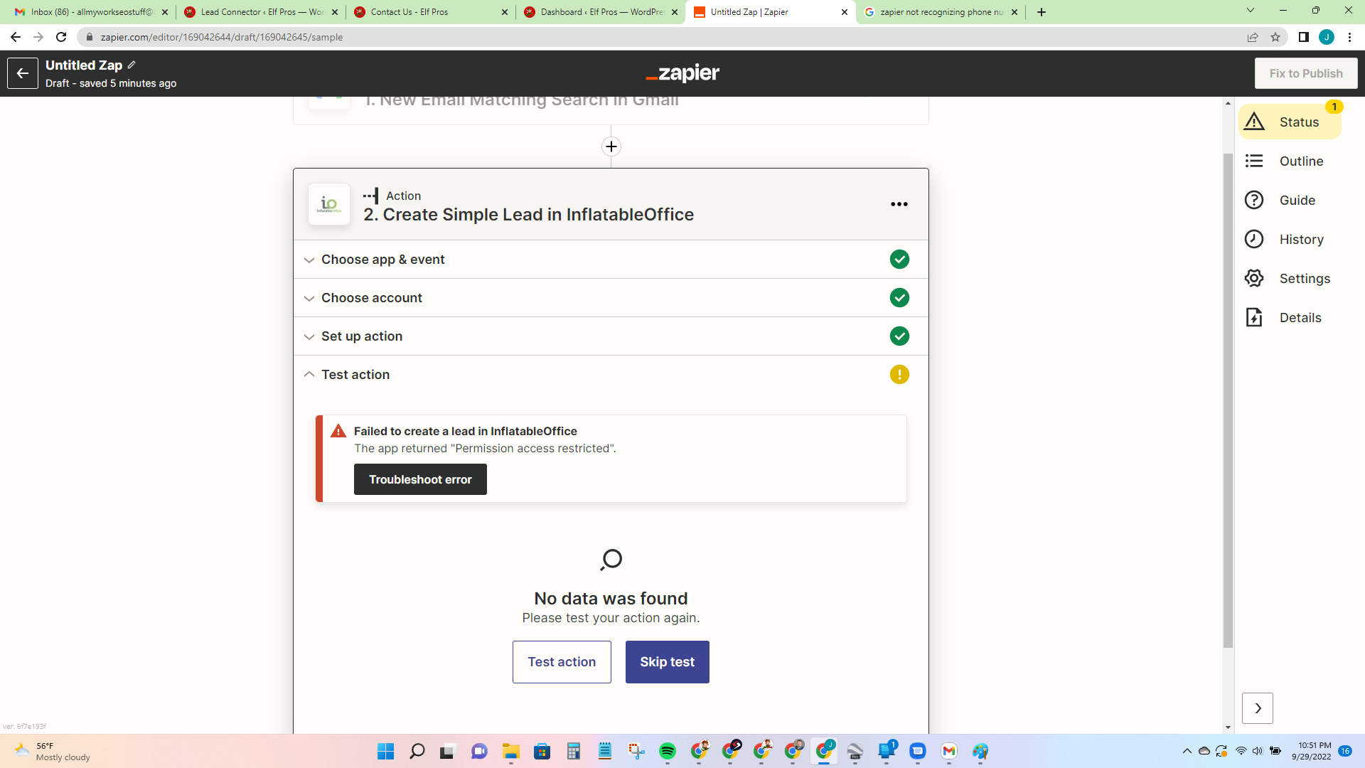Open the Outline panel icon

[x=1254, y=161]
